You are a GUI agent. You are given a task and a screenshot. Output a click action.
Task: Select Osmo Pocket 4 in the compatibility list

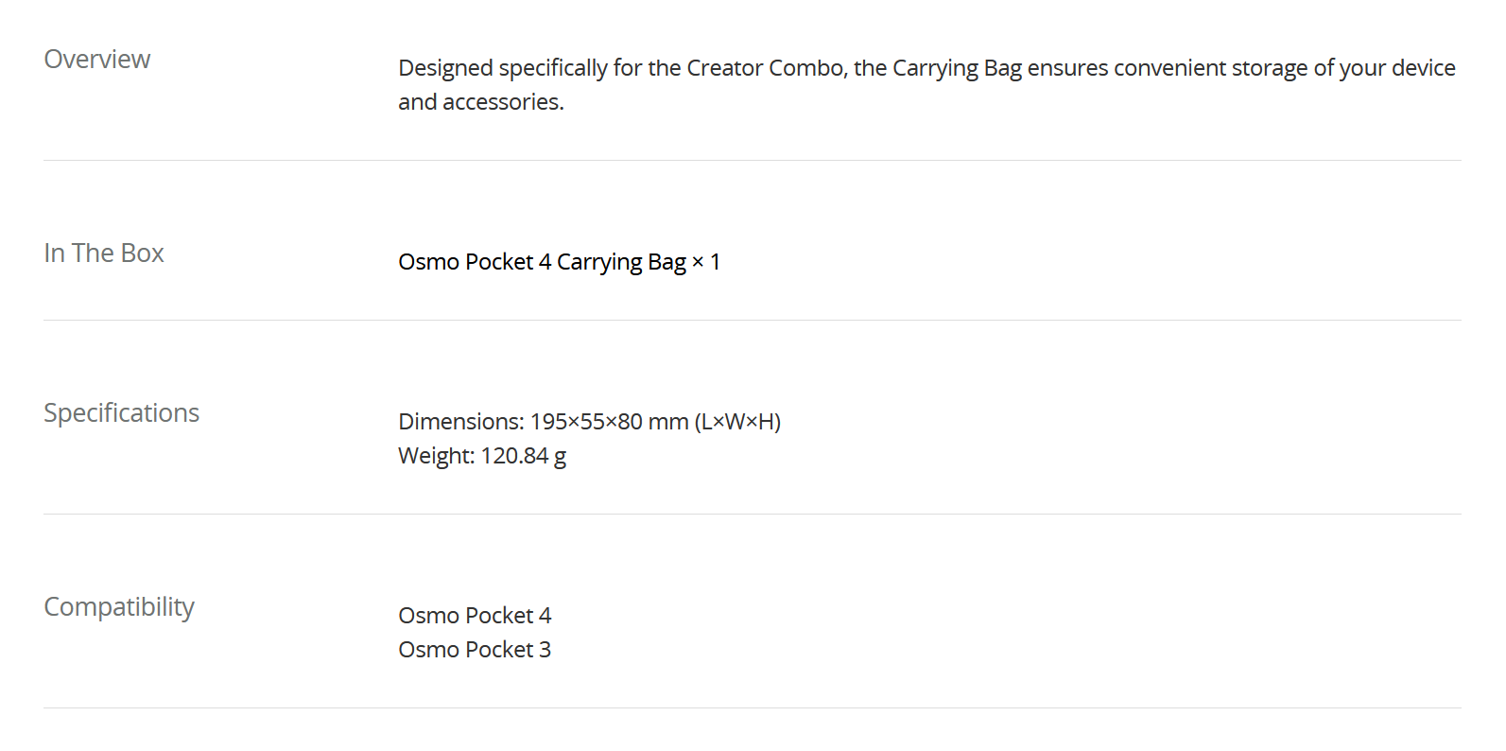[x=475, y=616]
